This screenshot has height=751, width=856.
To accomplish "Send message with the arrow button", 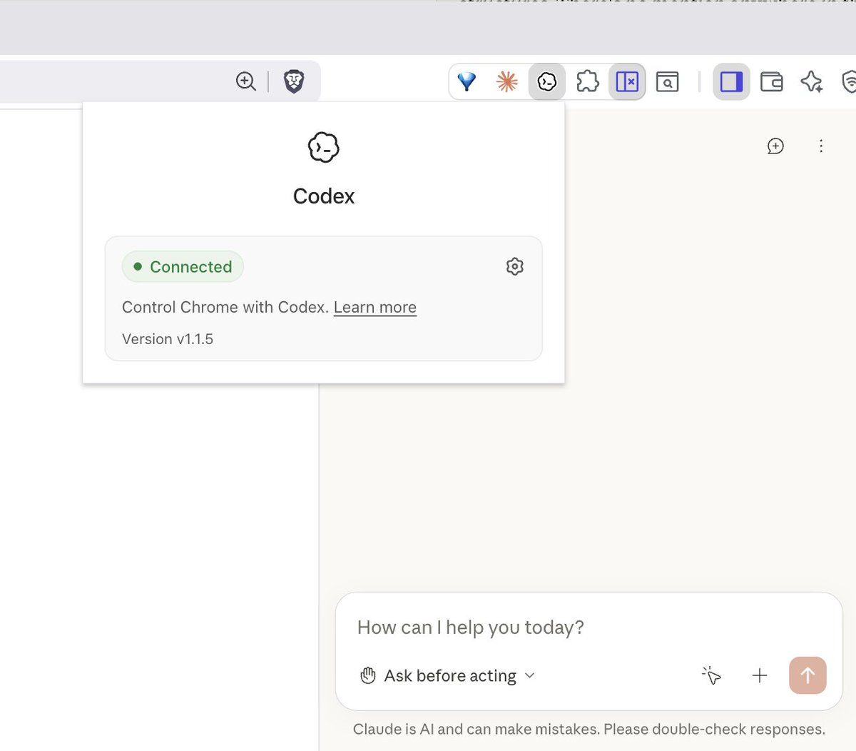I will coord(807,675).
